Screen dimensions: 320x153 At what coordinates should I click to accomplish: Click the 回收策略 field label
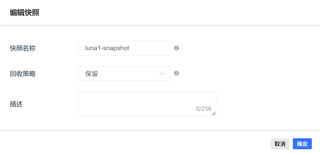point(23,74)
